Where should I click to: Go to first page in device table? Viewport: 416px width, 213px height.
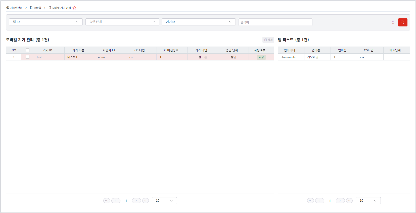pos(107,201)
